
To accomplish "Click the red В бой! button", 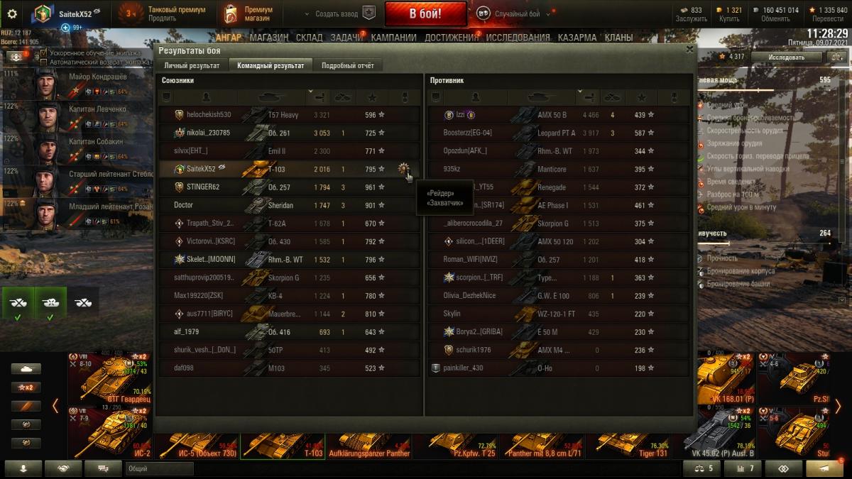I will [425, 13].
